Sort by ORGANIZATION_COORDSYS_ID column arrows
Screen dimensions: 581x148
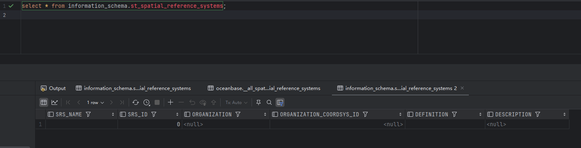point(400,114)
